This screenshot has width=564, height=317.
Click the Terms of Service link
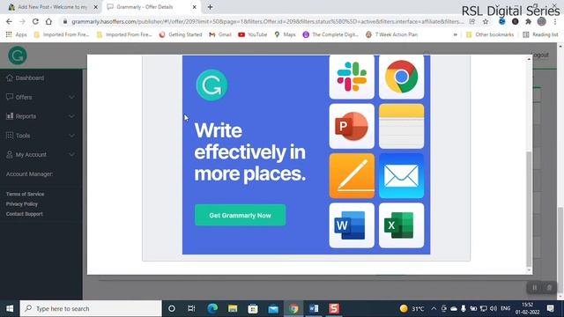pyautogui.click(x=25, y=194)
